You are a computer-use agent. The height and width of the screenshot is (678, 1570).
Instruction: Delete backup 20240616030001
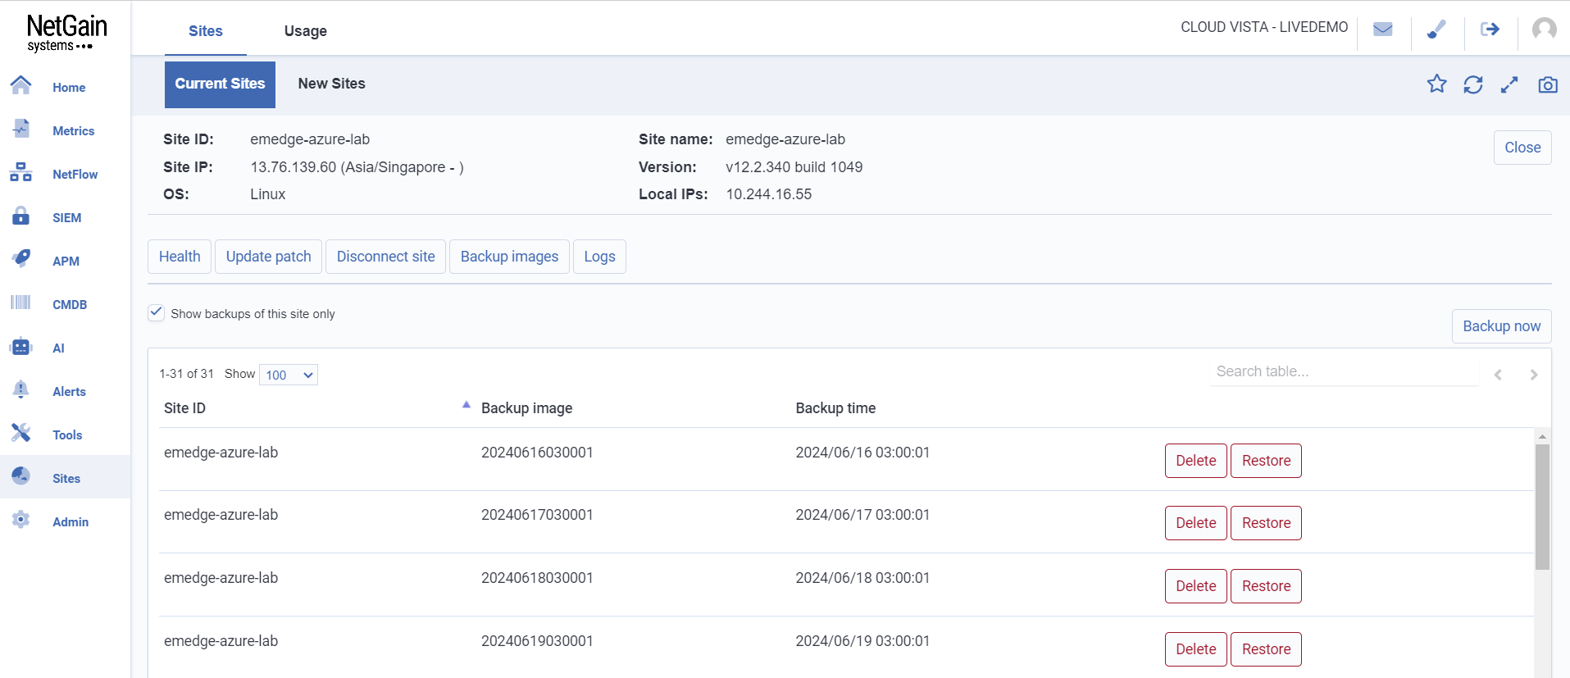pyautogui.click(x=1196, y=461)
